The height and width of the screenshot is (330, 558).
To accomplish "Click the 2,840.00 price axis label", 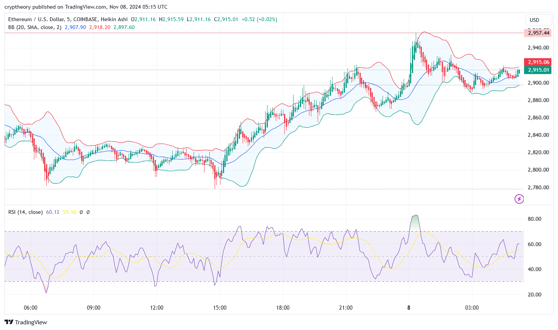I will point(538,135).
